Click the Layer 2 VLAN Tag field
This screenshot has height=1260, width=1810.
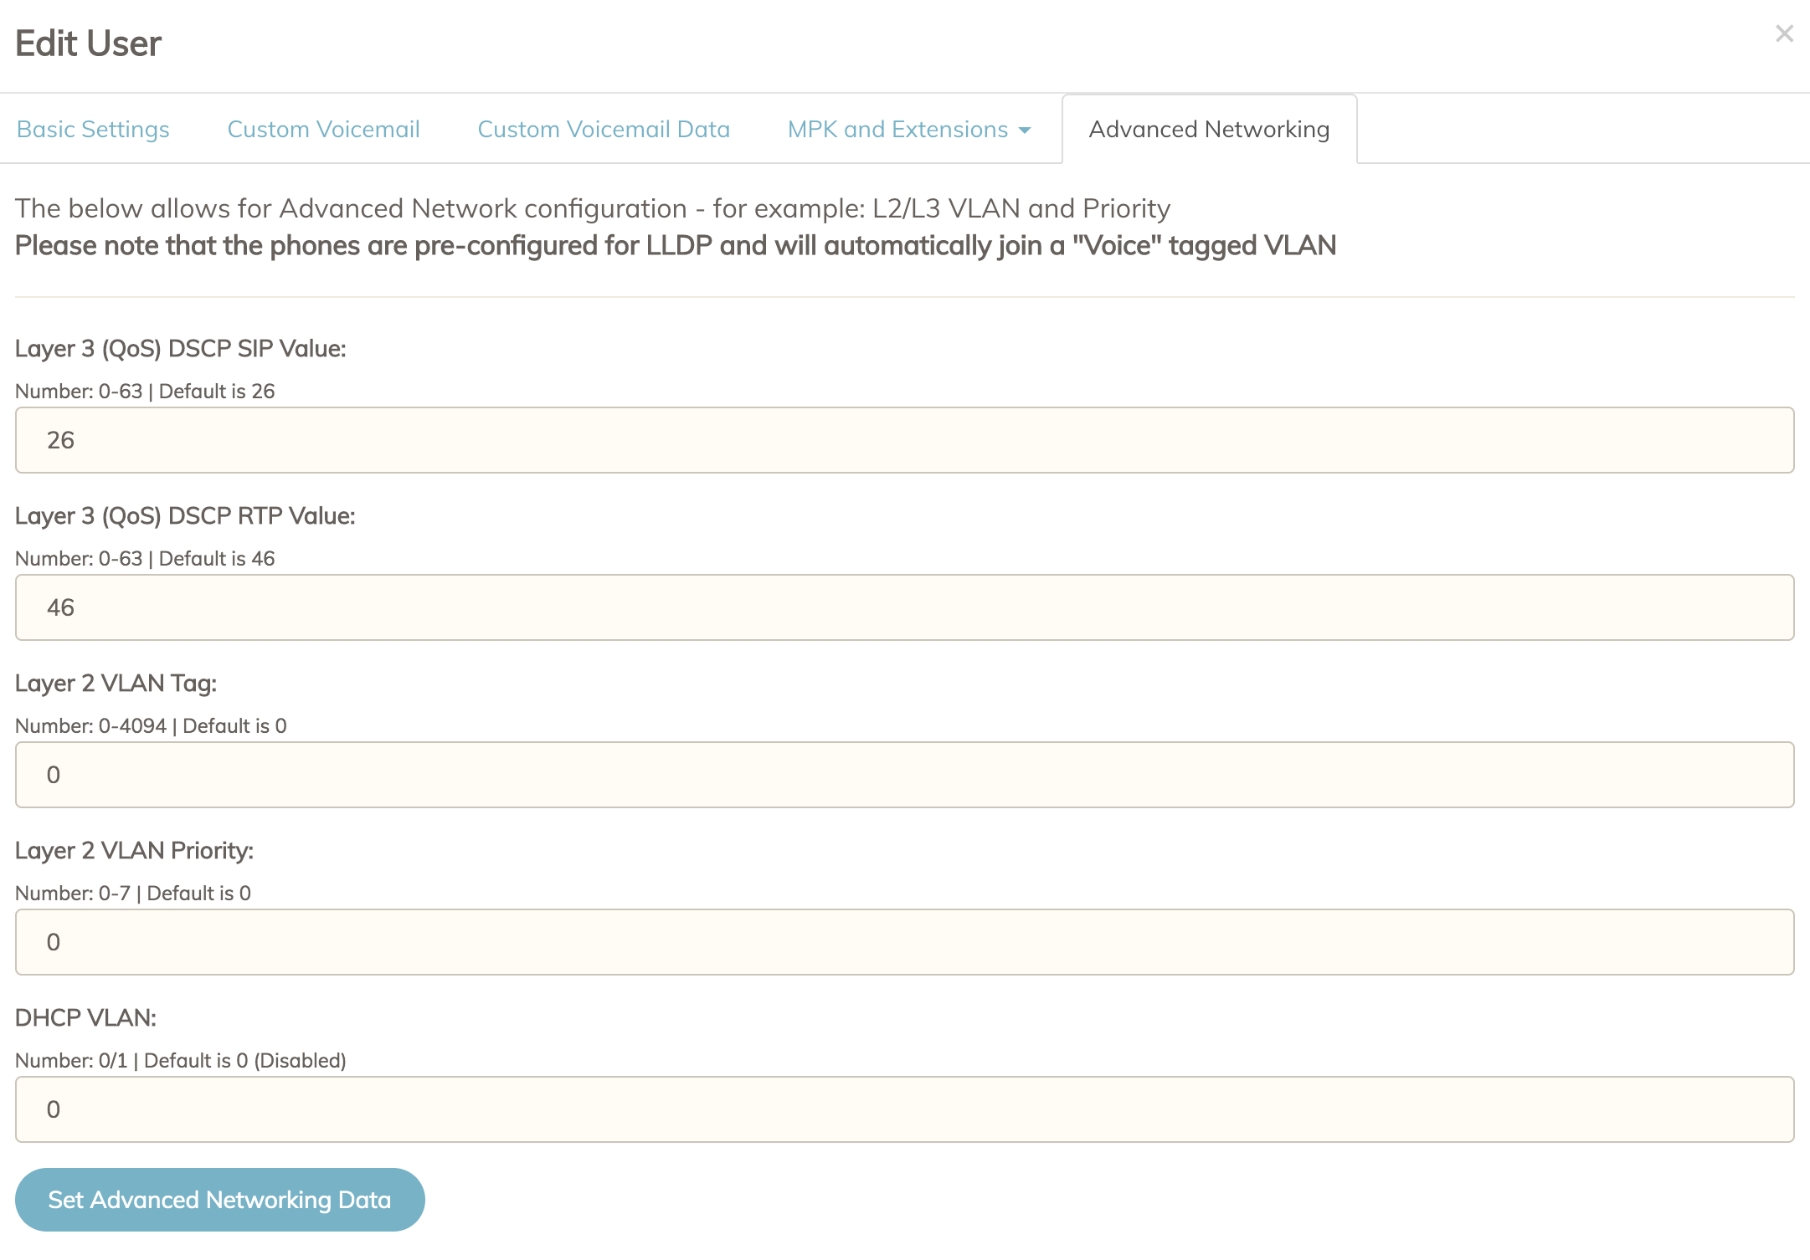[x=904, y=775]
